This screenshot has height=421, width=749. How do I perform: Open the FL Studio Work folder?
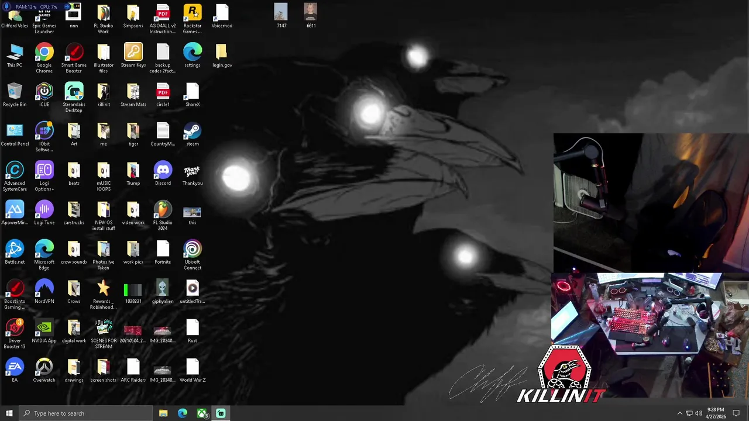tap(103, 19)
